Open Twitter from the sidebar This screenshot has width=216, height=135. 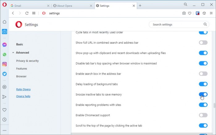[x=4, y=74]
